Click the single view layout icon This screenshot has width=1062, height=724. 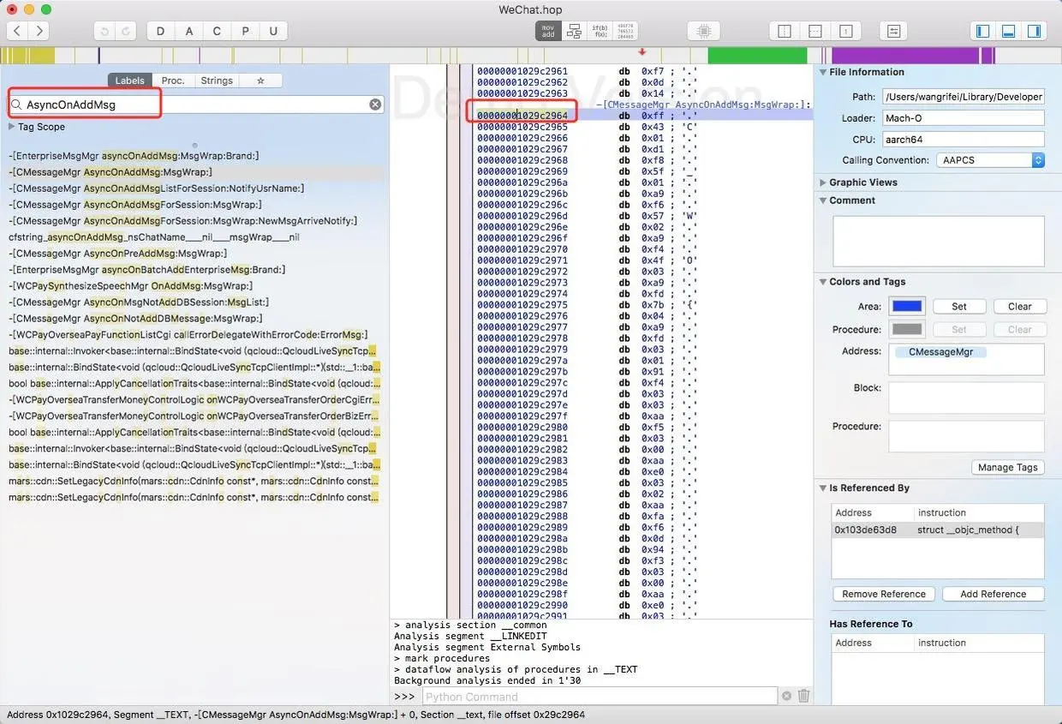pos(846,31)
